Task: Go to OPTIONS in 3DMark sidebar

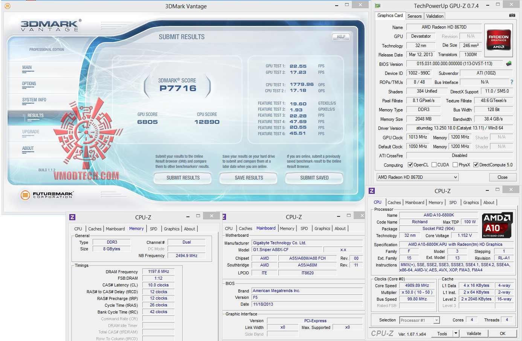Action: pos(29,84)
